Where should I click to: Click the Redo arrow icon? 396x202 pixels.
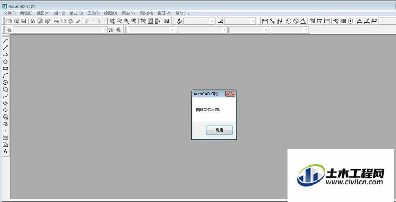point(99,21)
